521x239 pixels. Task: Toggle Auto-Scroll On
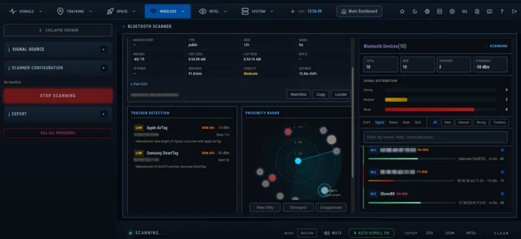pos(371,233)
